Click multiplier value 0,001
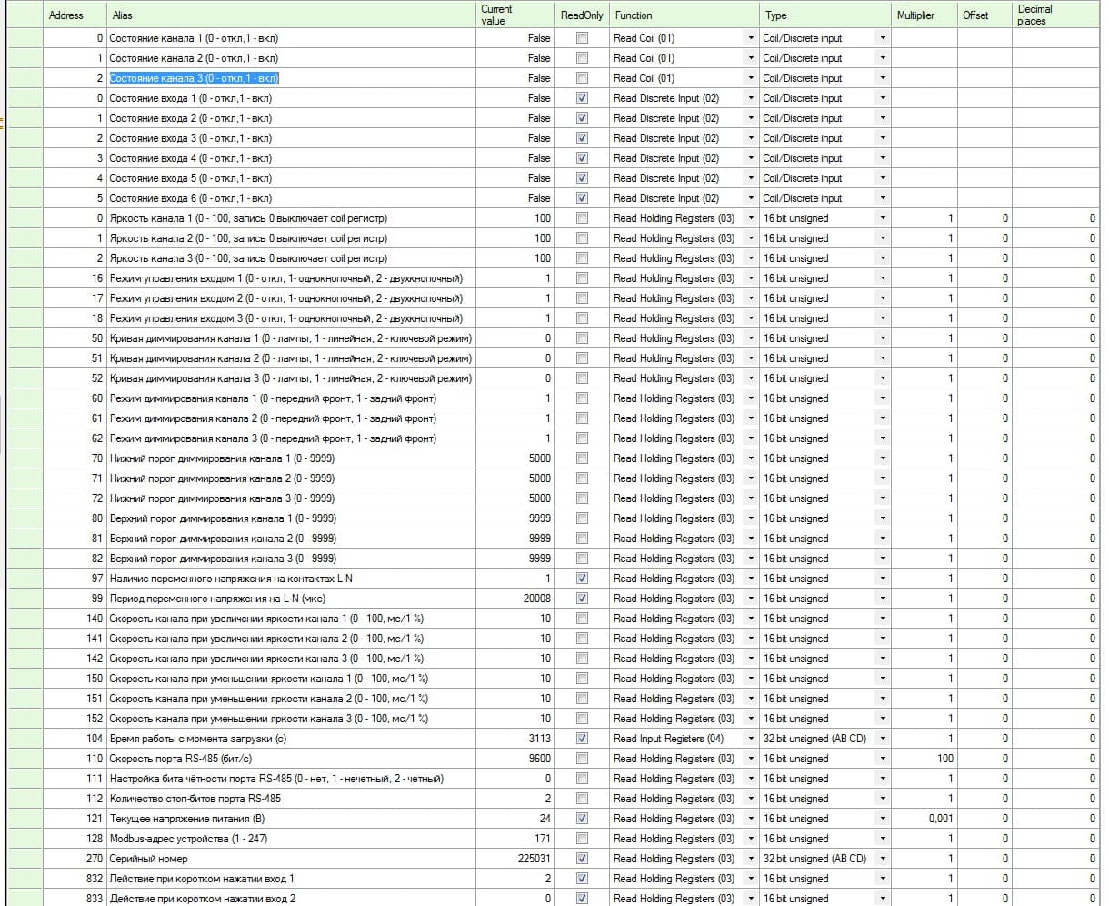This screenshot has width=1109, height=906. 924,819
